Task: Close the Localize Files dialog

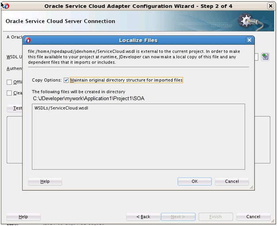Action: tap(249, 40)
